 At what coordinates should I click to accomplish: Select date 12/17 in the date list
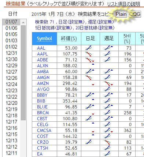(x=11, y=122)
